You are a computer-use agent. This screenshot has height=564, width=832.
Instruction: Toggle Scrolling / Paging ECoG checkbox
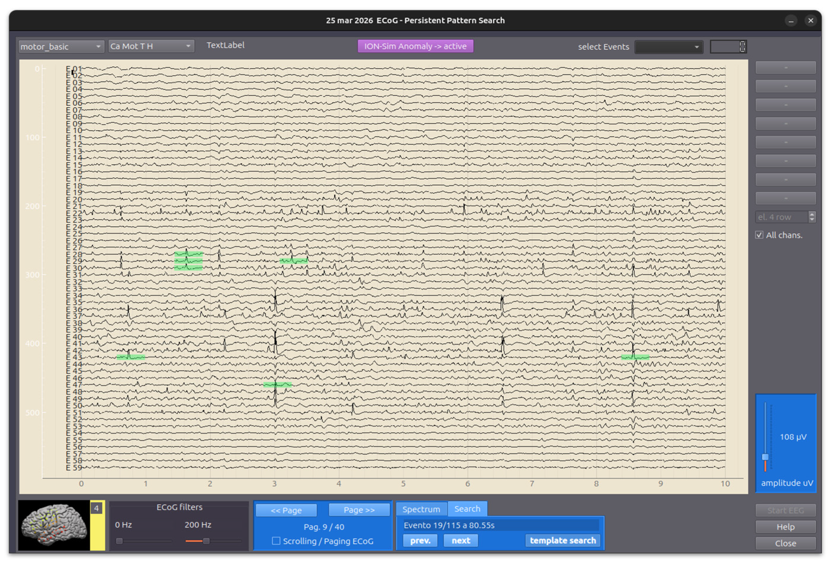[x=276, y=541]
